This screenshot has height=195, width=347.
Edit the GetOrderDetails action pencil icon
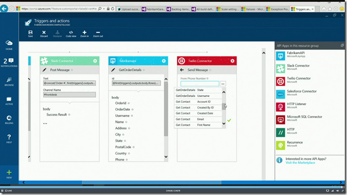[x=113, y=70]
